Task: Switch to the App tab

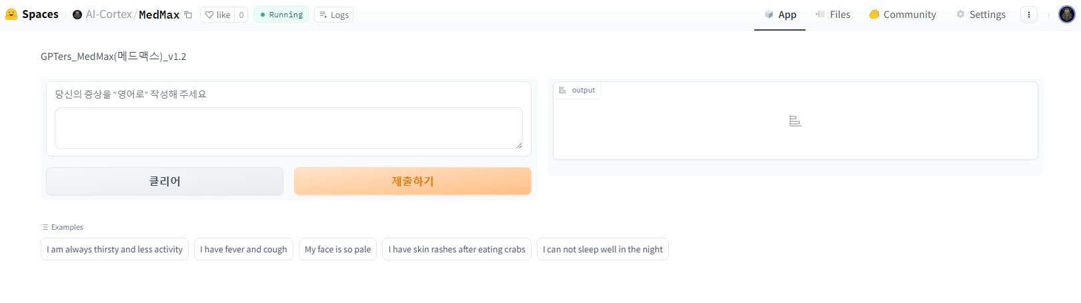Action: 780,15
